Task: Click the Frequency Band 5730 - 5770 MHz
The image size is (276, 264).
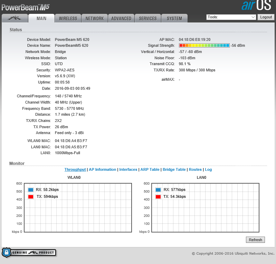Action: point(69,108)
